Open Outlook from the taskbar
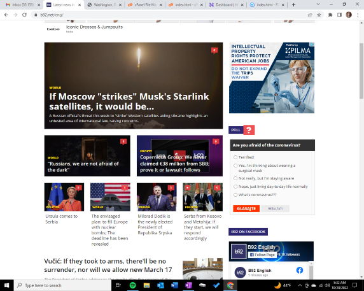 point(160,285)
